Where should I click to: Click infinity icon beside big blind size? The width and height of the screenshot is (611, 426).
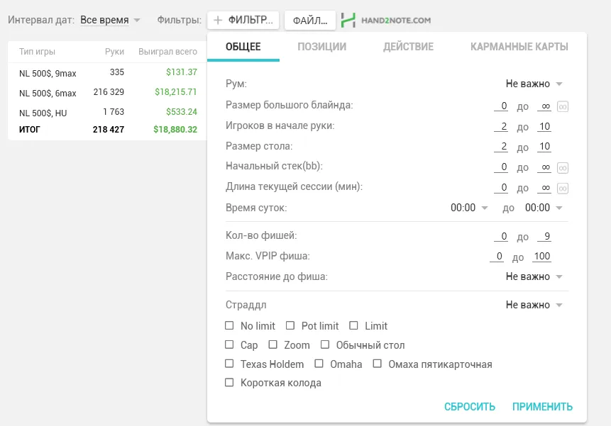click(563, 106)
